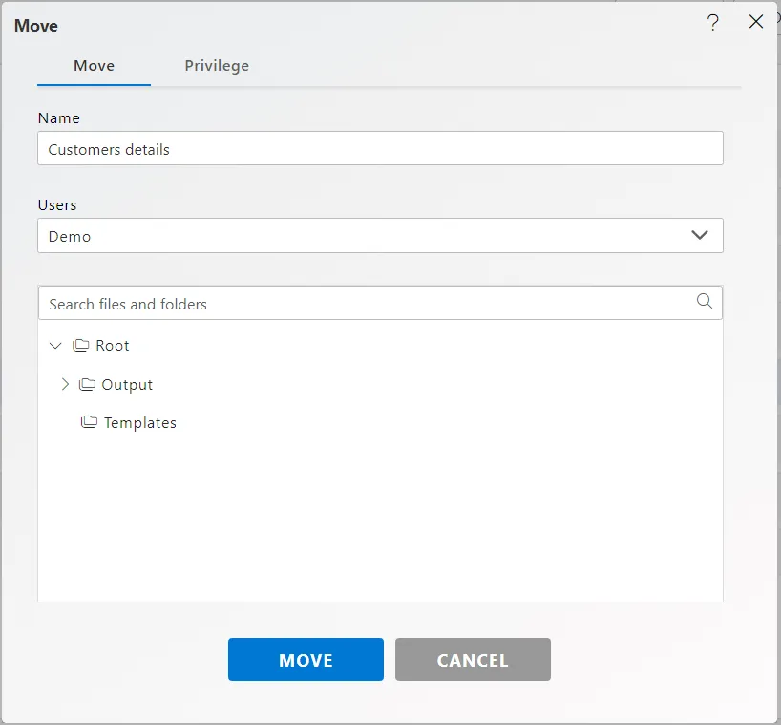The width and height of the screenshot is (781, 725).
Task: Click the Templates folder icon
Action: tap(89, 422)
